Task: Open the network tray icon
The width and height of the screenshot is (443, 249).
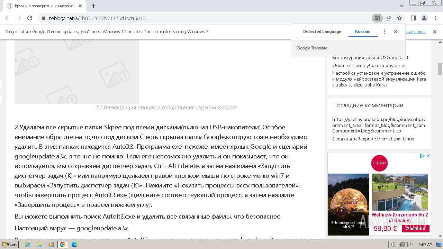Action: [402, 245]
